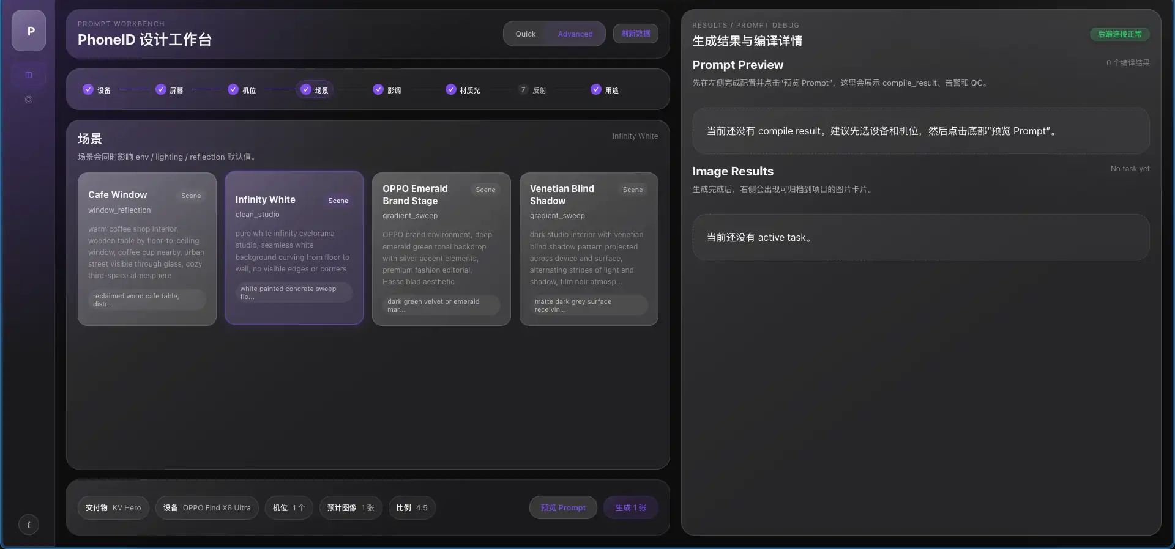This screenshot has width=1175, height=549.
Task: Click the 'No task yet' label
Action: coord(1130,169)
